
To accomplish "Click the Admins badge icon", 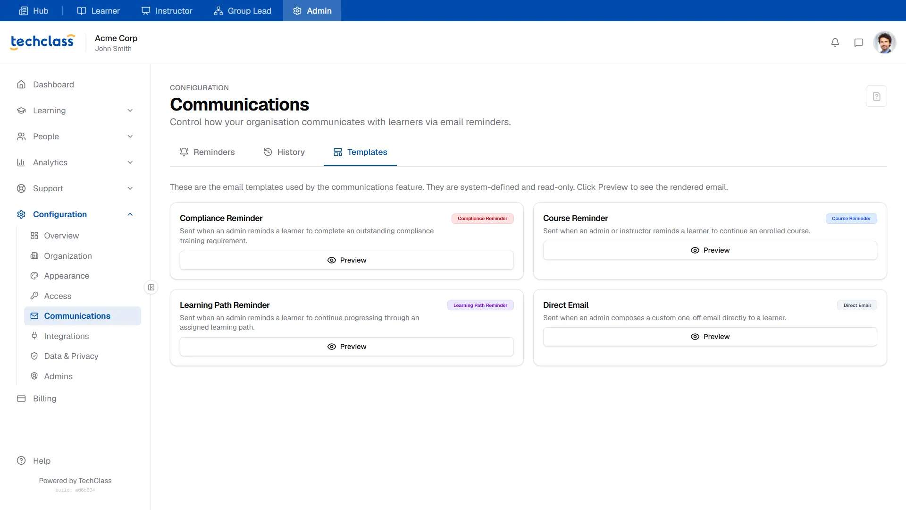I will [34, 376].
